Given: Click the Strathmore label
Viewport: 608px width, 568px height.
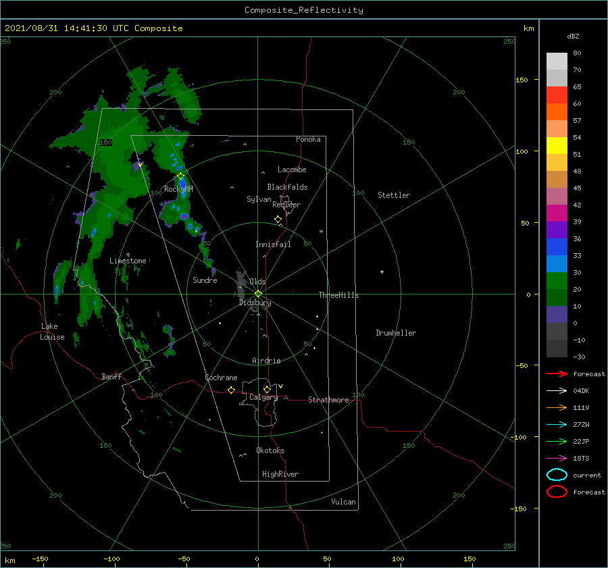Looking at the screenshot, I should (x=328, y=400).
